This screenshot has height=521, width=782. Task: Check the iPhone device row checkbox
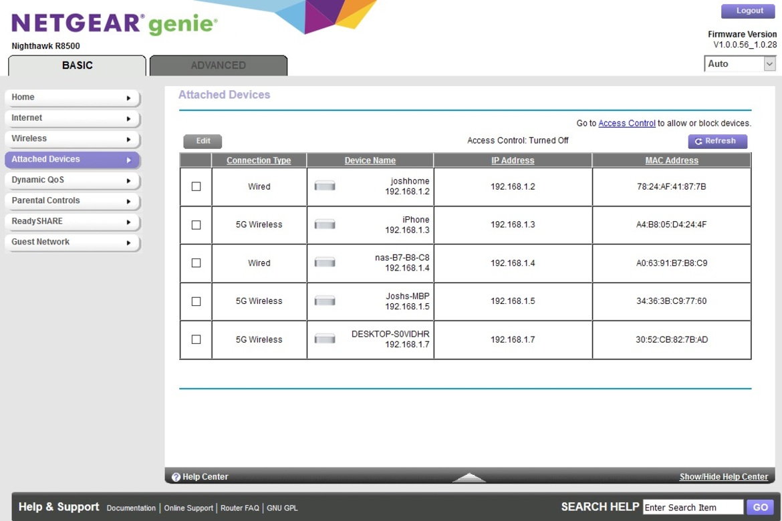(x=196, y=225)
